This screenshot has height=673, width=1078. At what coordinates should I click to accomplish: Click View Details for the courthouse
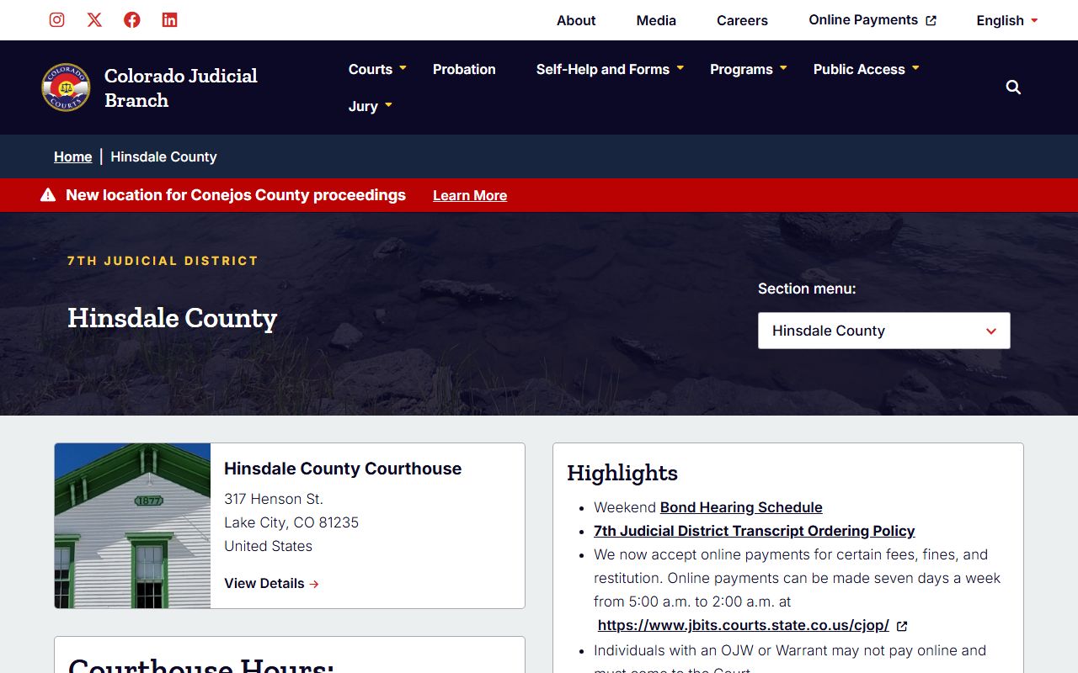point(271,583)
